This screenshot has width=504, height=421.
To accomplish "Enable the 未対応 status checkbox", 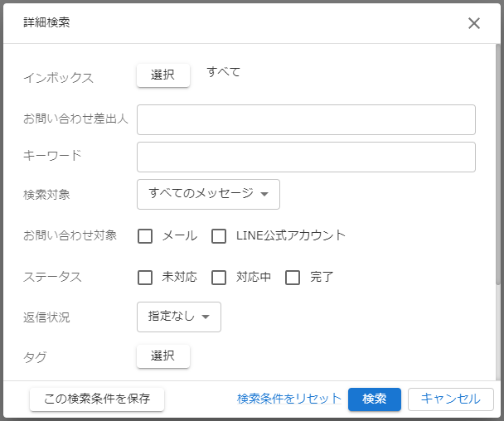I will pyautogui.click(x=145, y=278).
